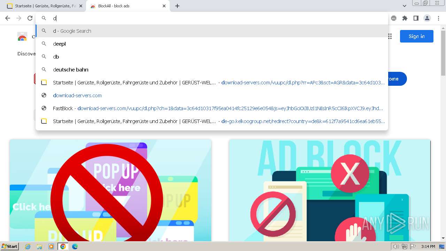Click the taskbar clock showing 3:14 PM
This screenshot has height=251, width=446.
coord(428,246)
